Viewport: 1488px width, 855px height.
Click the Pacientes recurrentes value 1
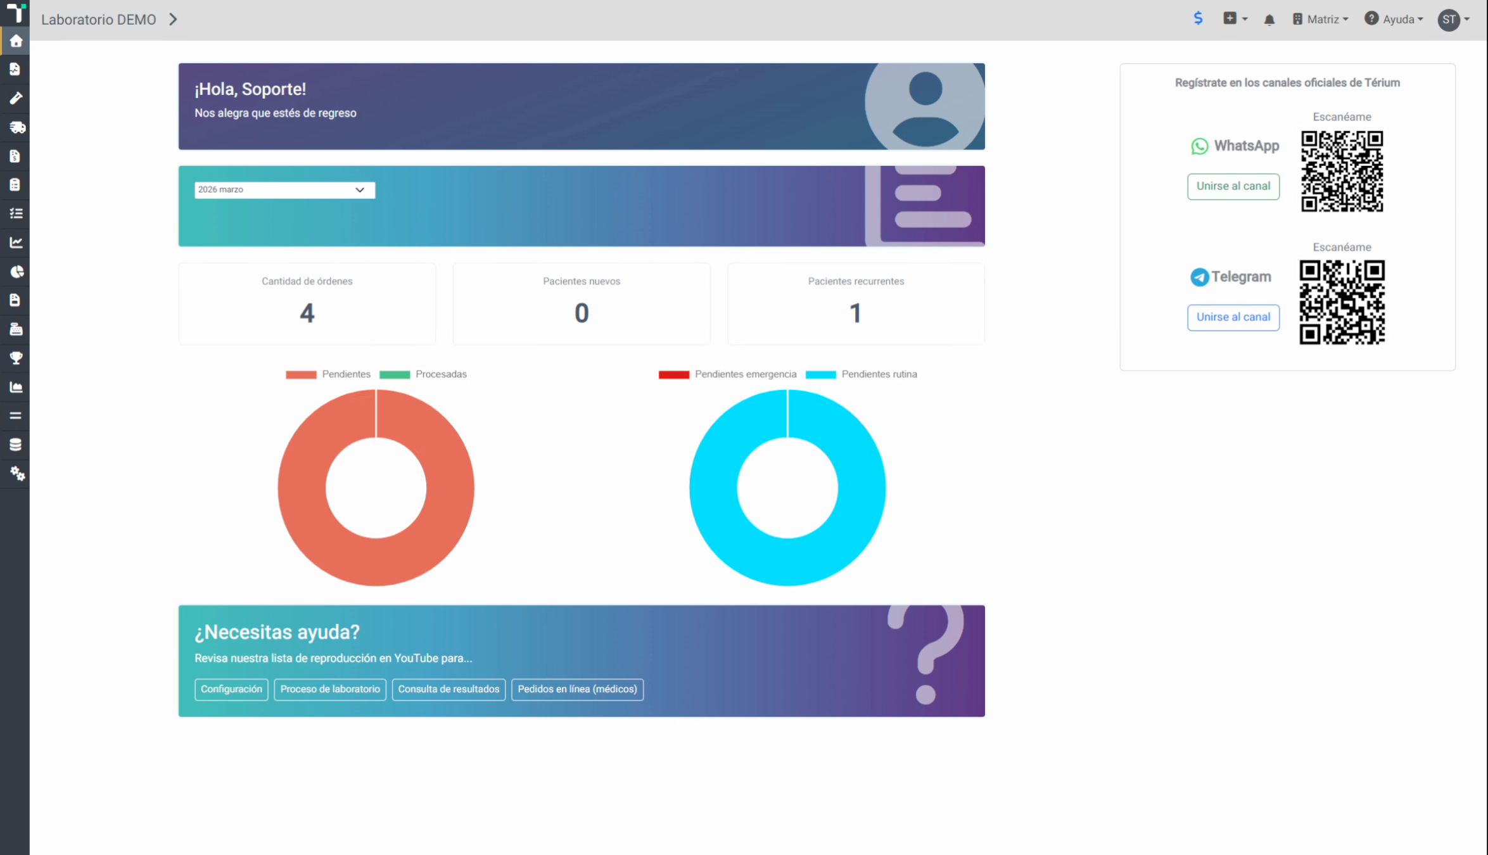(x=856, y=313)
